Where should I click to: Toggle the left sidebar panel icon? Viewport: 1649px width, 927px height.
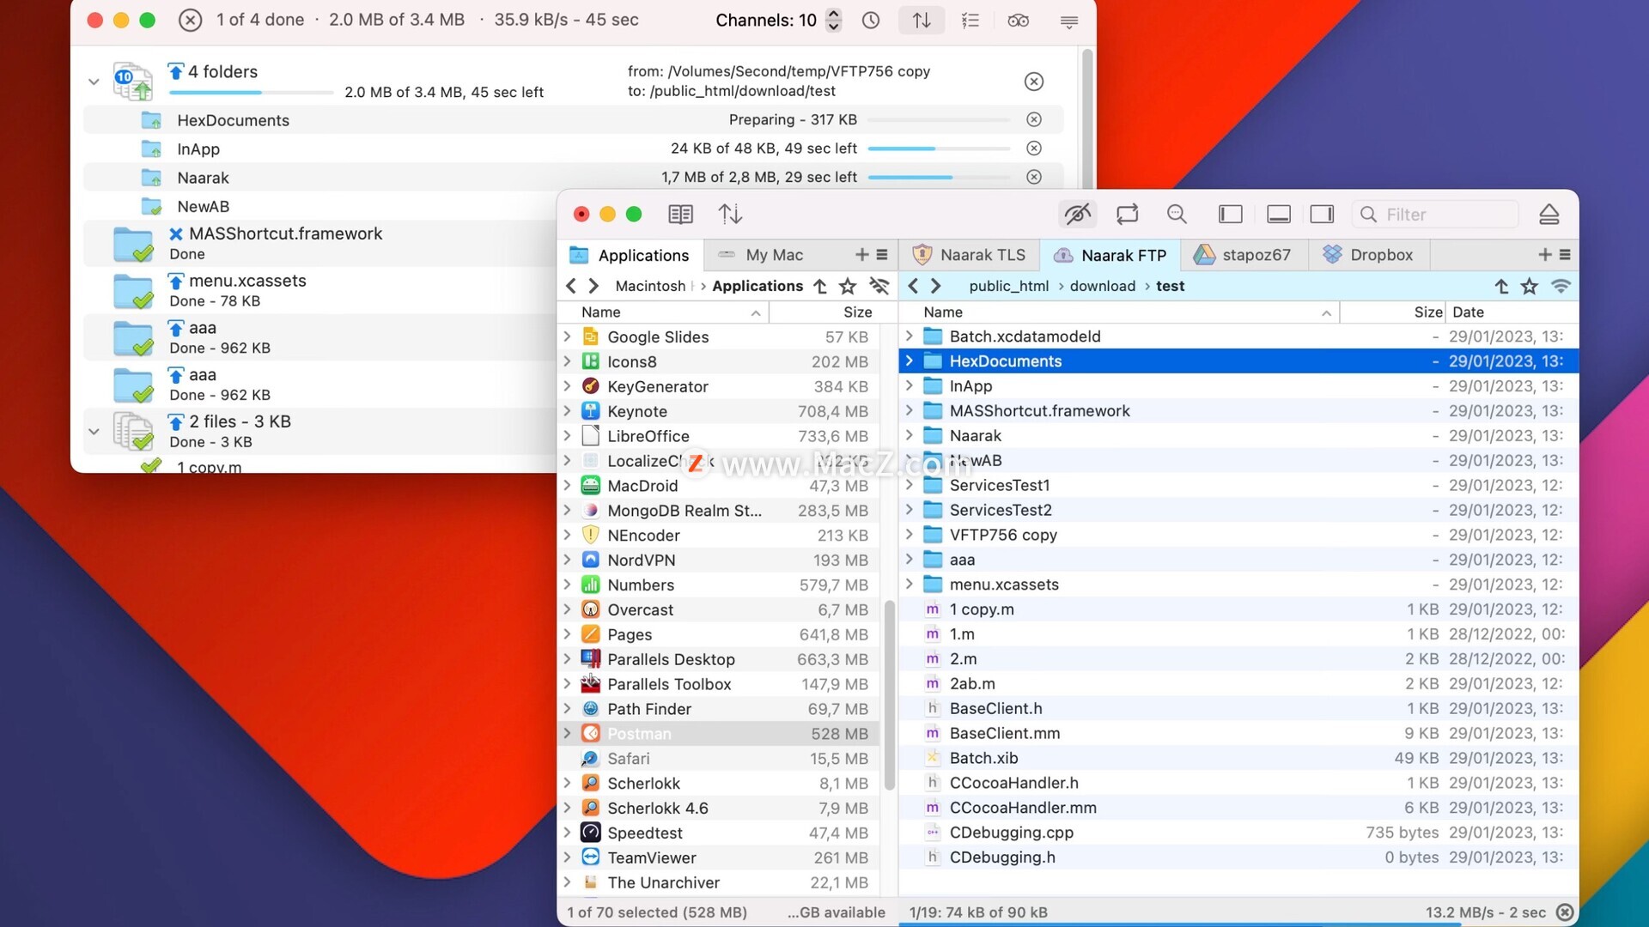click(1230, 214)
